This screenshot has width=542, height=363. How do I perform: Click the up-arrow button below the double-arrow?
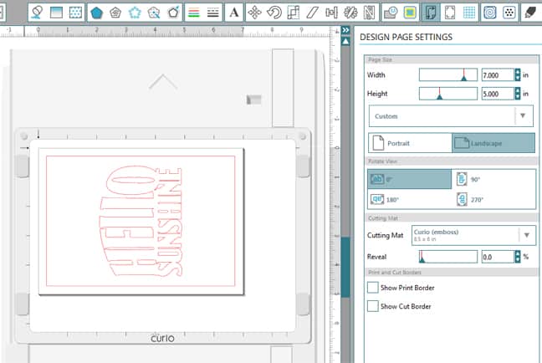tap(345, 42)
